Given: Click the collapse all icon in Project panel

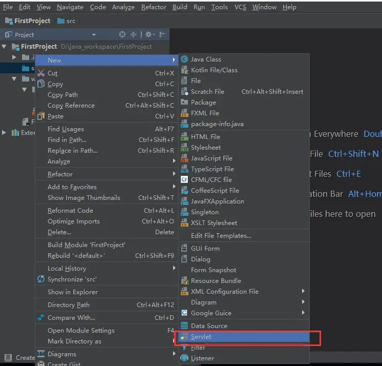Looking at the screenshot, I should point(133,35).
